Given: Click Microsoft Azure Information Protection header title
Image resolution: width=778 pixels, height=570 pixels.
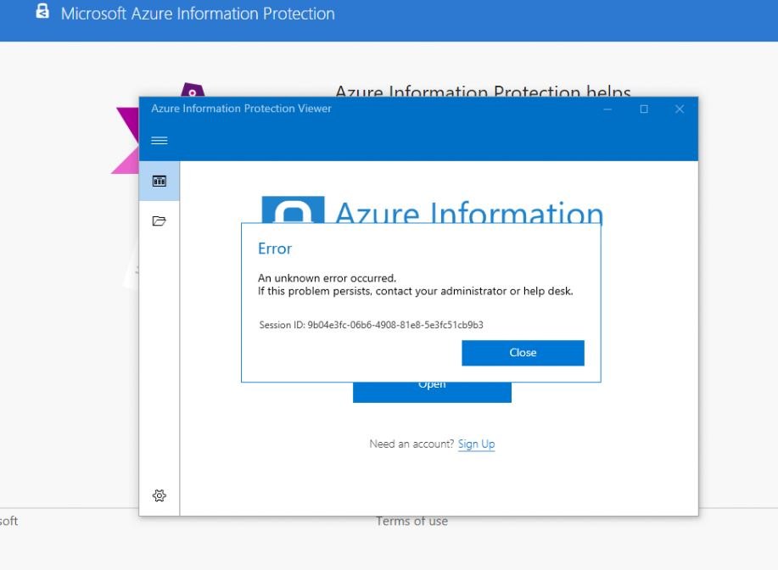Looking at the screenshot, I should tap(198, 14).
